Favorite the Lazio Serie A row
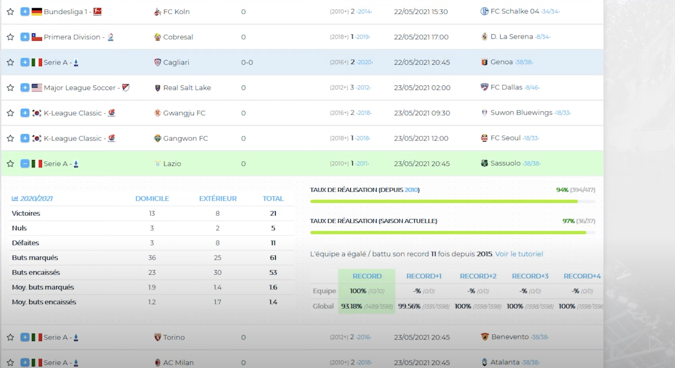 pyautogui.click(x=10, y=164)
